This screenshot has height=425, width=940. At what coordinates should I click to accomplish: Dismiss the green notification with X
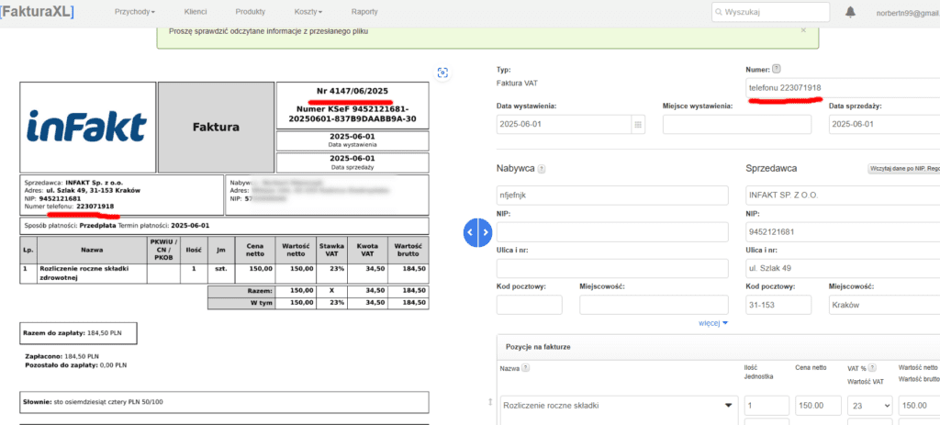tap(803, 29)
